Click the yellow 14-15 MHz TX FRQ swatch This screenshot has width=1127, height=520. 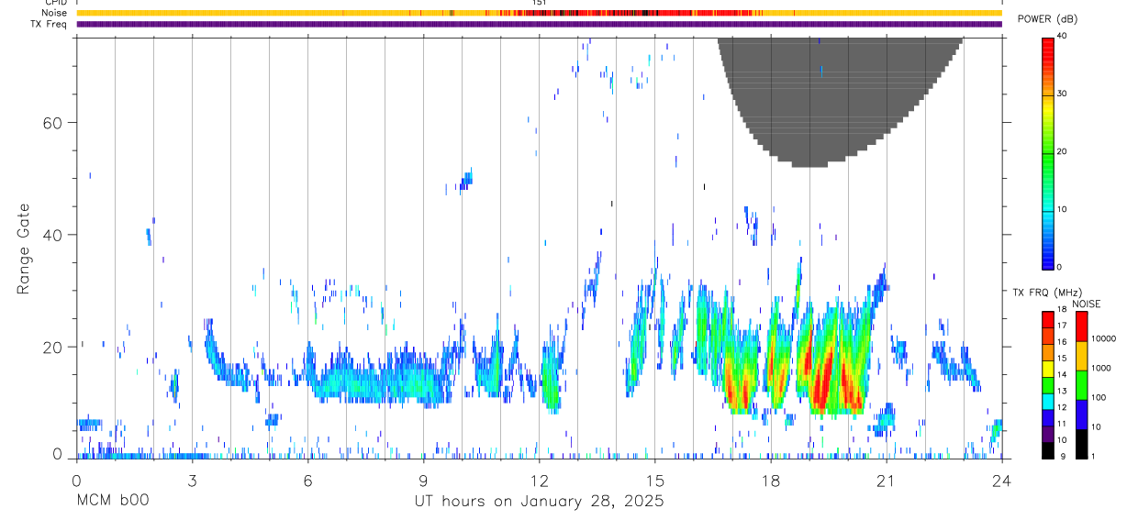[1047, 369]
